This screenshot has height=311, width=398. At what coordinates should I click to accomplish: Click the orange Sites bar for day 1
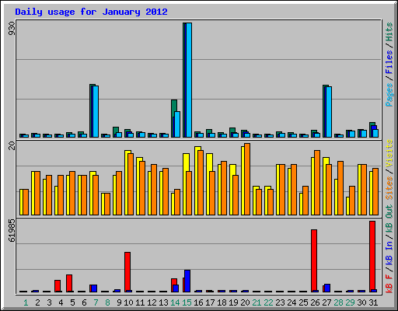(26, 202)
